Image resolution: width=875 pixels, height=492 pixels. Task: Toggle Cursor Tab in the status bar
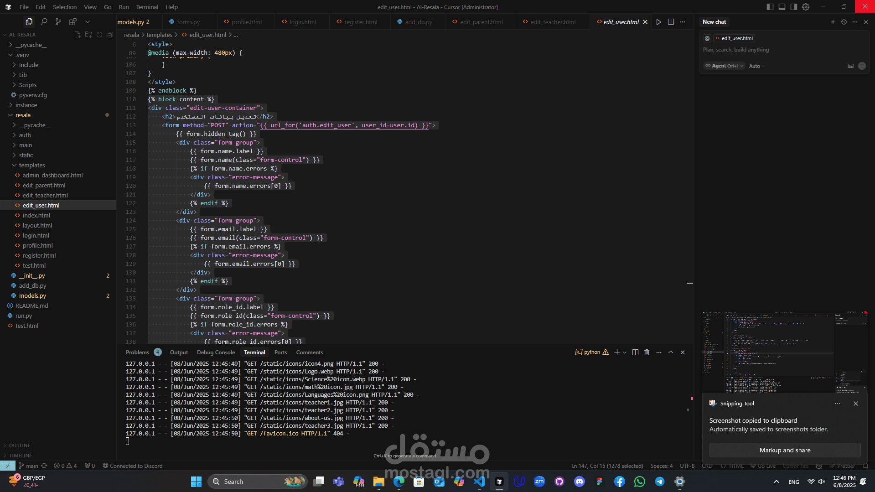(x=795, y=466)
